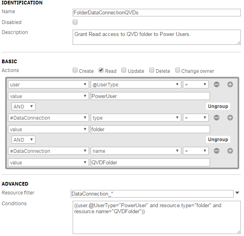Viewport: 244px width, 236px height.
Task: Click the second Ungroup button
Action: (218, 140)
